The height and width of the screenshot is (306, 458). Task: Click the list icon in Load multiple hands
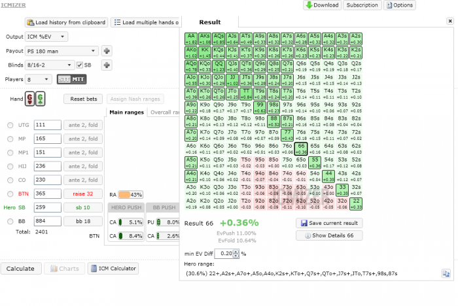click(117, 22)
